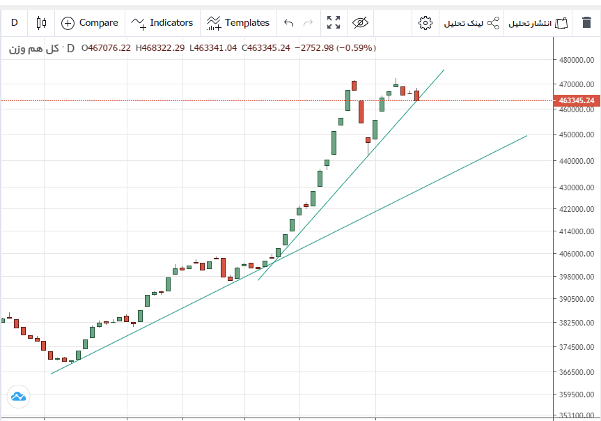Image resolution: width=601 pixels, height=421 pixels.
Task: Click the 390500.00 price axis label
Action: 577,299
